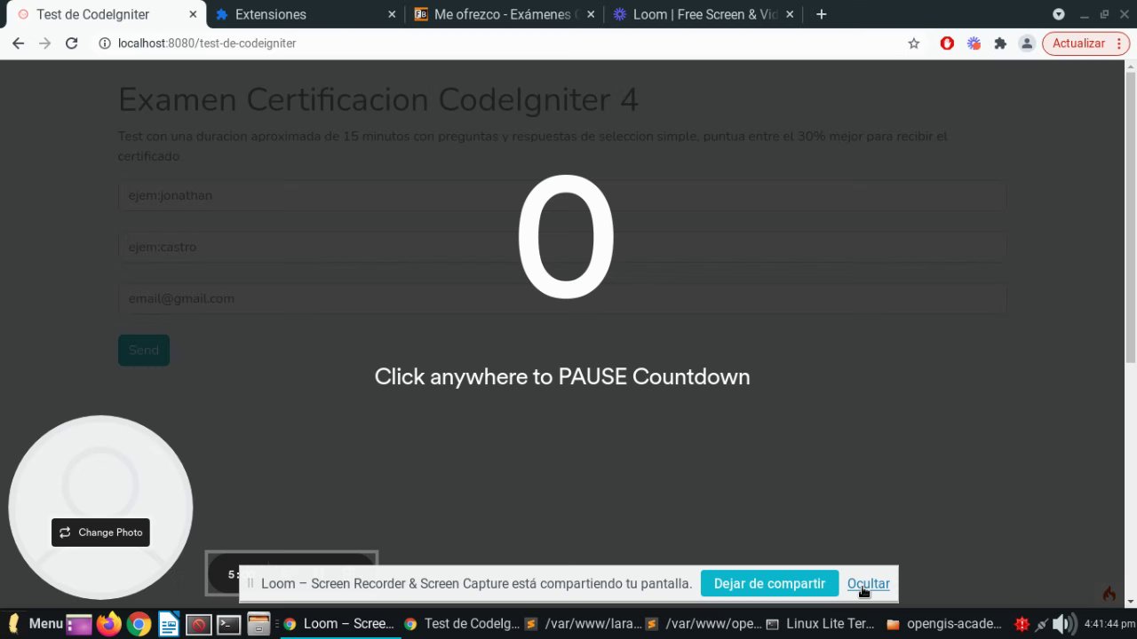This screenshot has height=639, width=1137.
Task: Open the red-circle launcher icon in the taskbar
Action: (199, 624)
